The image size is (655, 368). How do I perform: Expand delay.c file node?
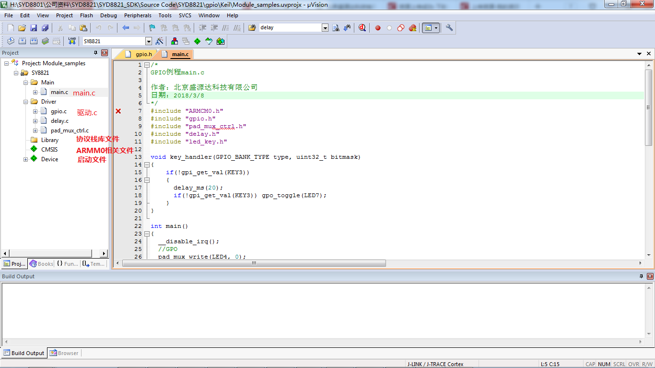pos(35,121)
